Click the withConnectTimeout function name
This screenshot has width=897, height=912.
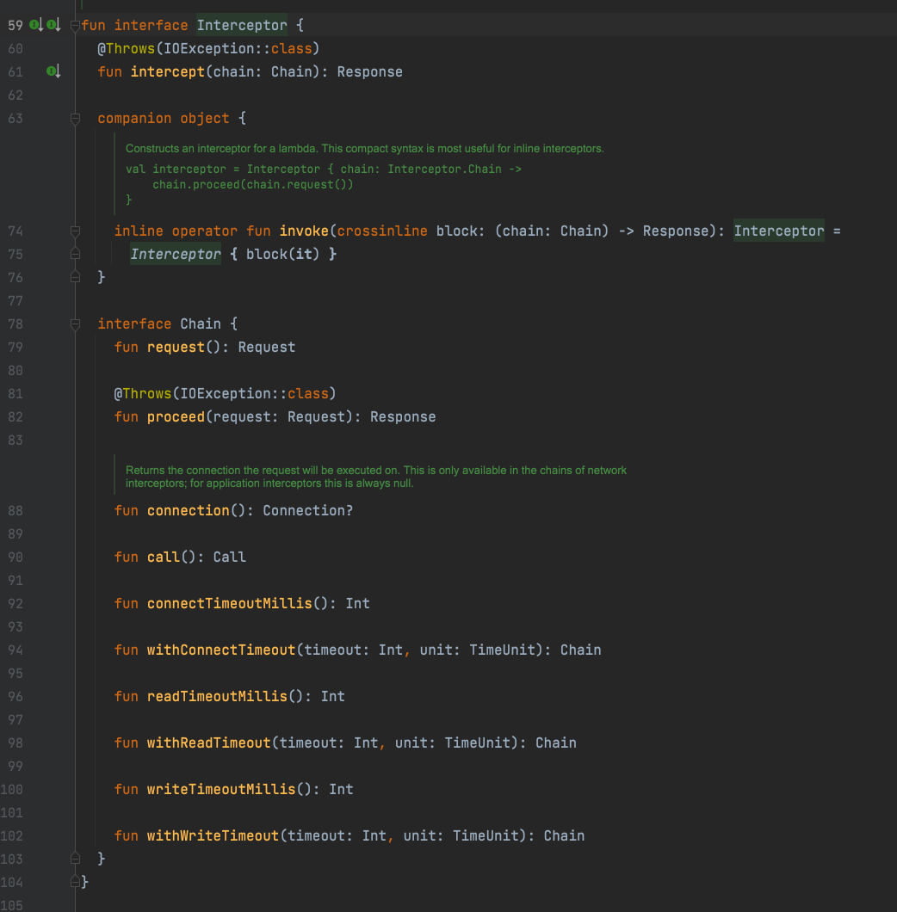click(221, 650)
